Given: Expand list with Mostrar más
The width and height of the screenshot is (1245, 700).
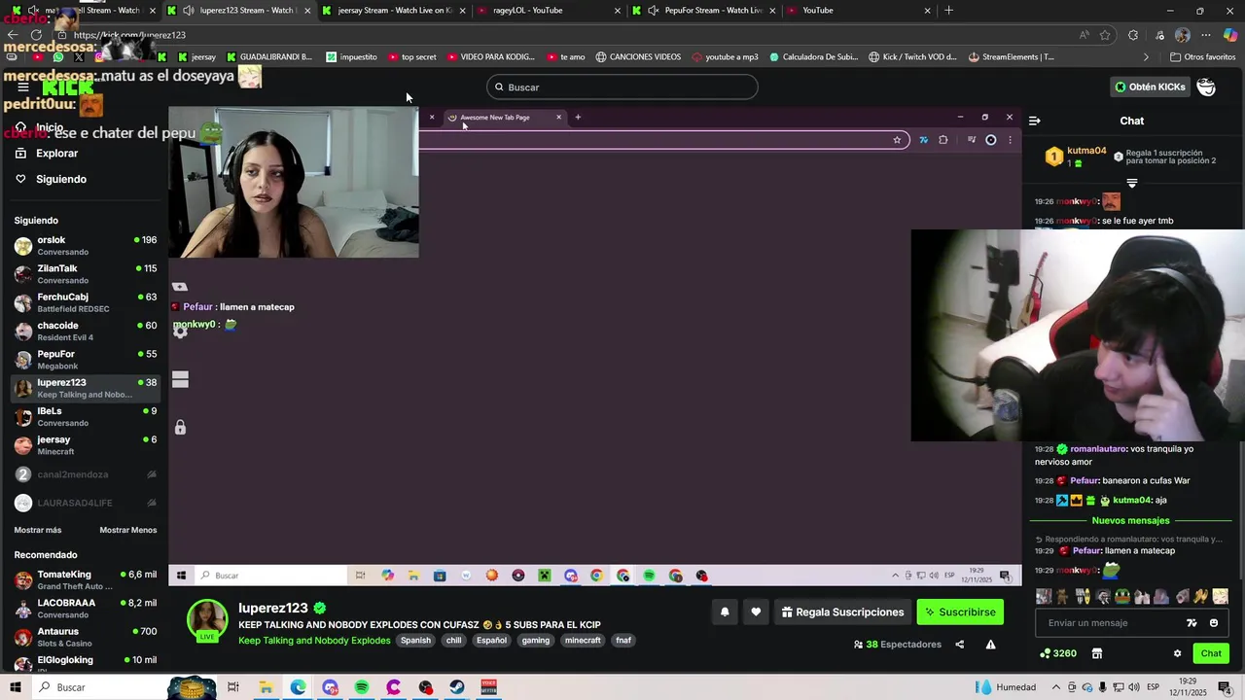Looking at the screenshot, I should (x=38, y=530).
